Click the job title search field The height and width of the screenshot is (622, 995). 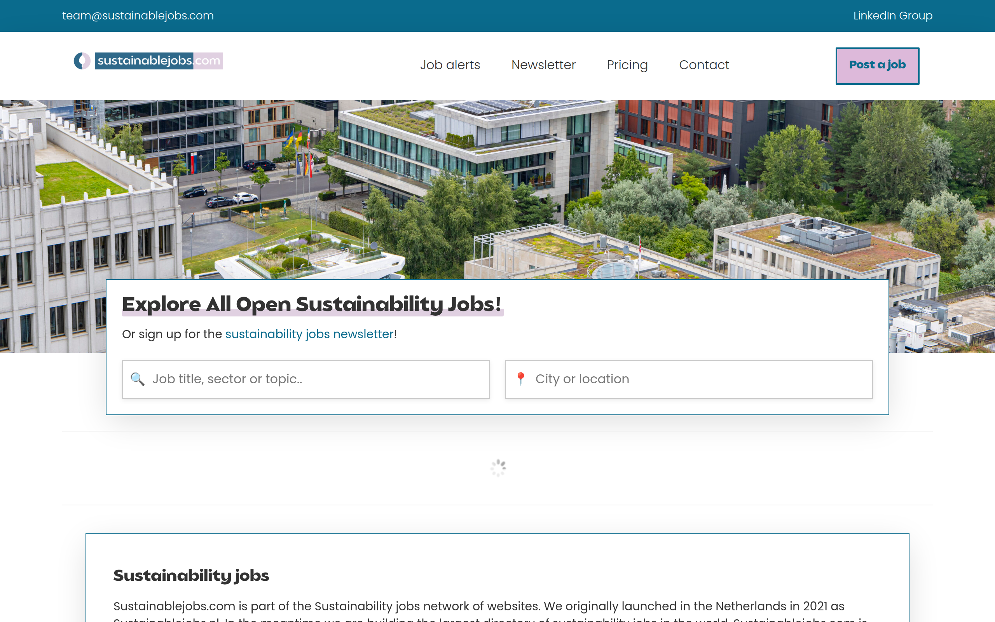coord(305,379)
